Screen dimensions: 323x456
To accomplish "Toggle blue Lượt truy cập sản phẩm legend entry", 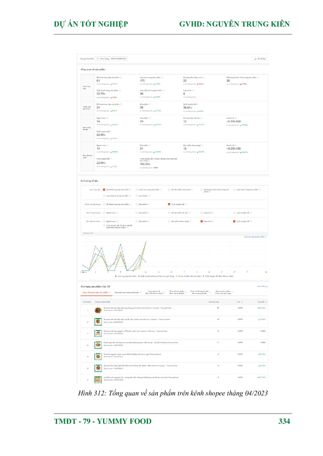I will 126,276.
